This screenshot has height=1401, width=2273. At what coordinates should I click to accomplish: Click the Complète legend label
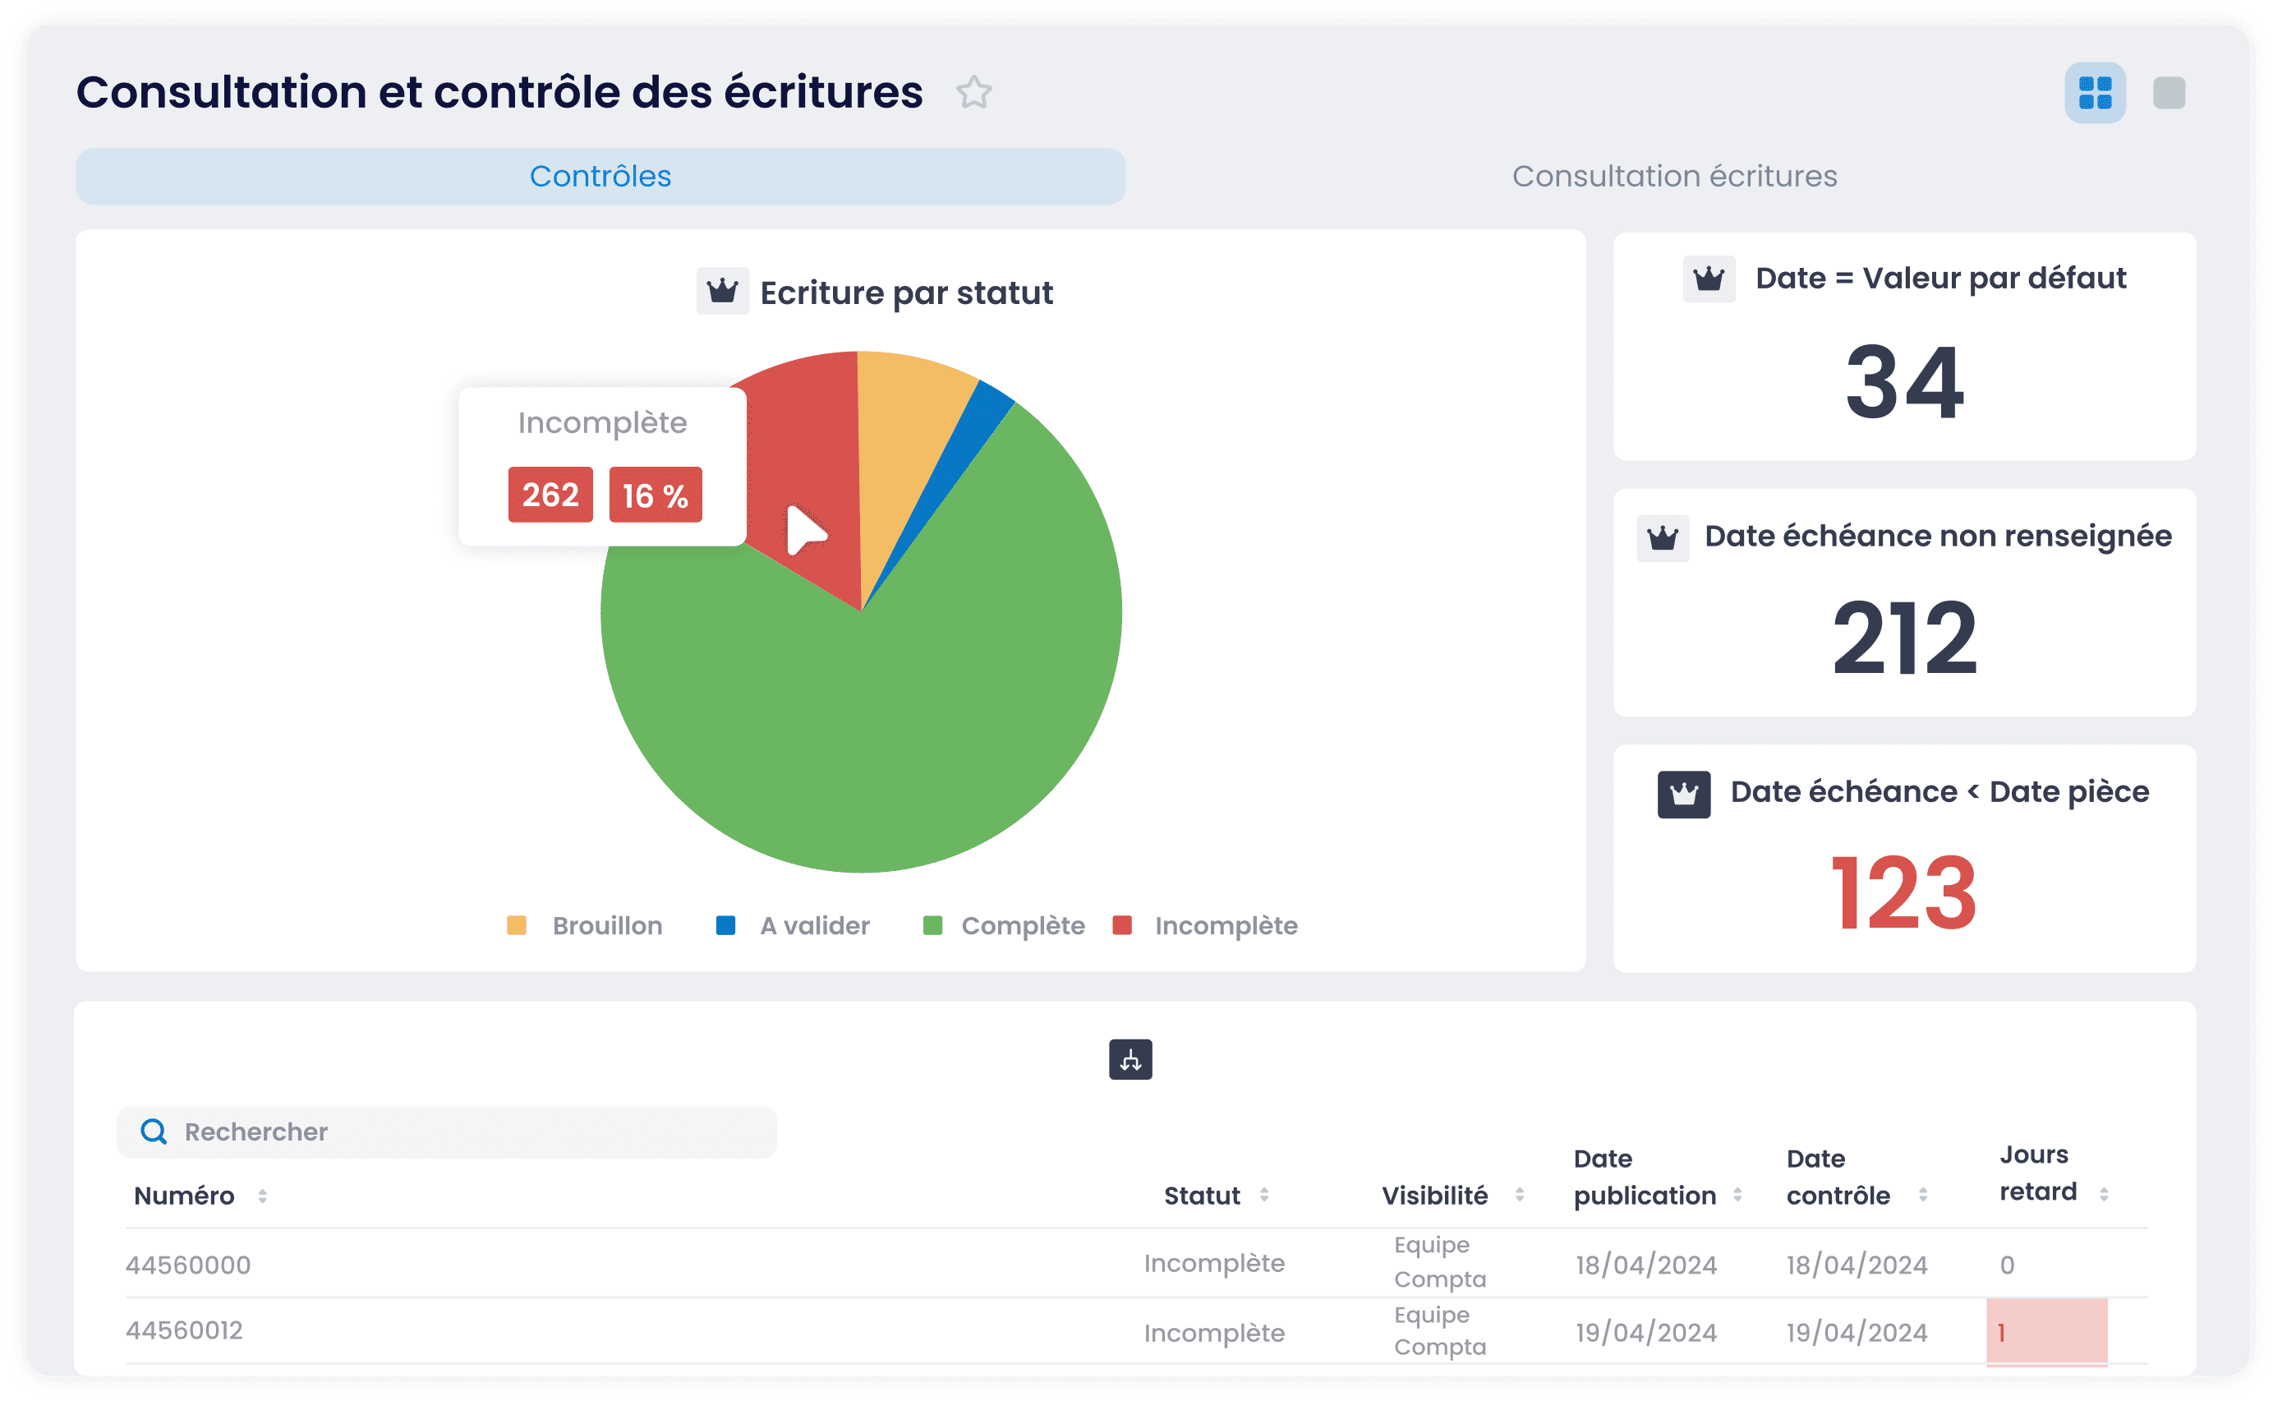(1023, 926)
